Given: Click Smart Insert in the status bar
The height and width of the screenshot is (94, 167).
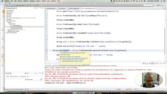Looking at the screenshot, I should coord(129,89).
